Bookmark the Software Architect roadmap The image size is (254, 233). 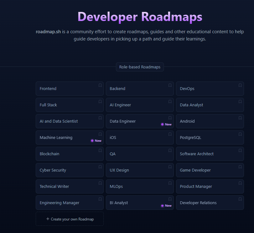[240, 151]
